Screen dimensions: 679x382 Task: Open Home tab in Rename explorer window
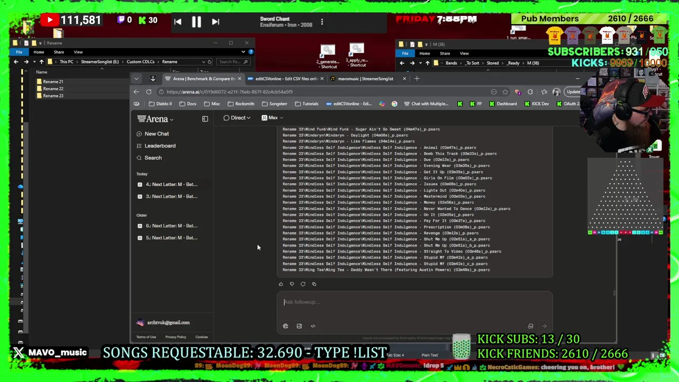tap(39, 52)
